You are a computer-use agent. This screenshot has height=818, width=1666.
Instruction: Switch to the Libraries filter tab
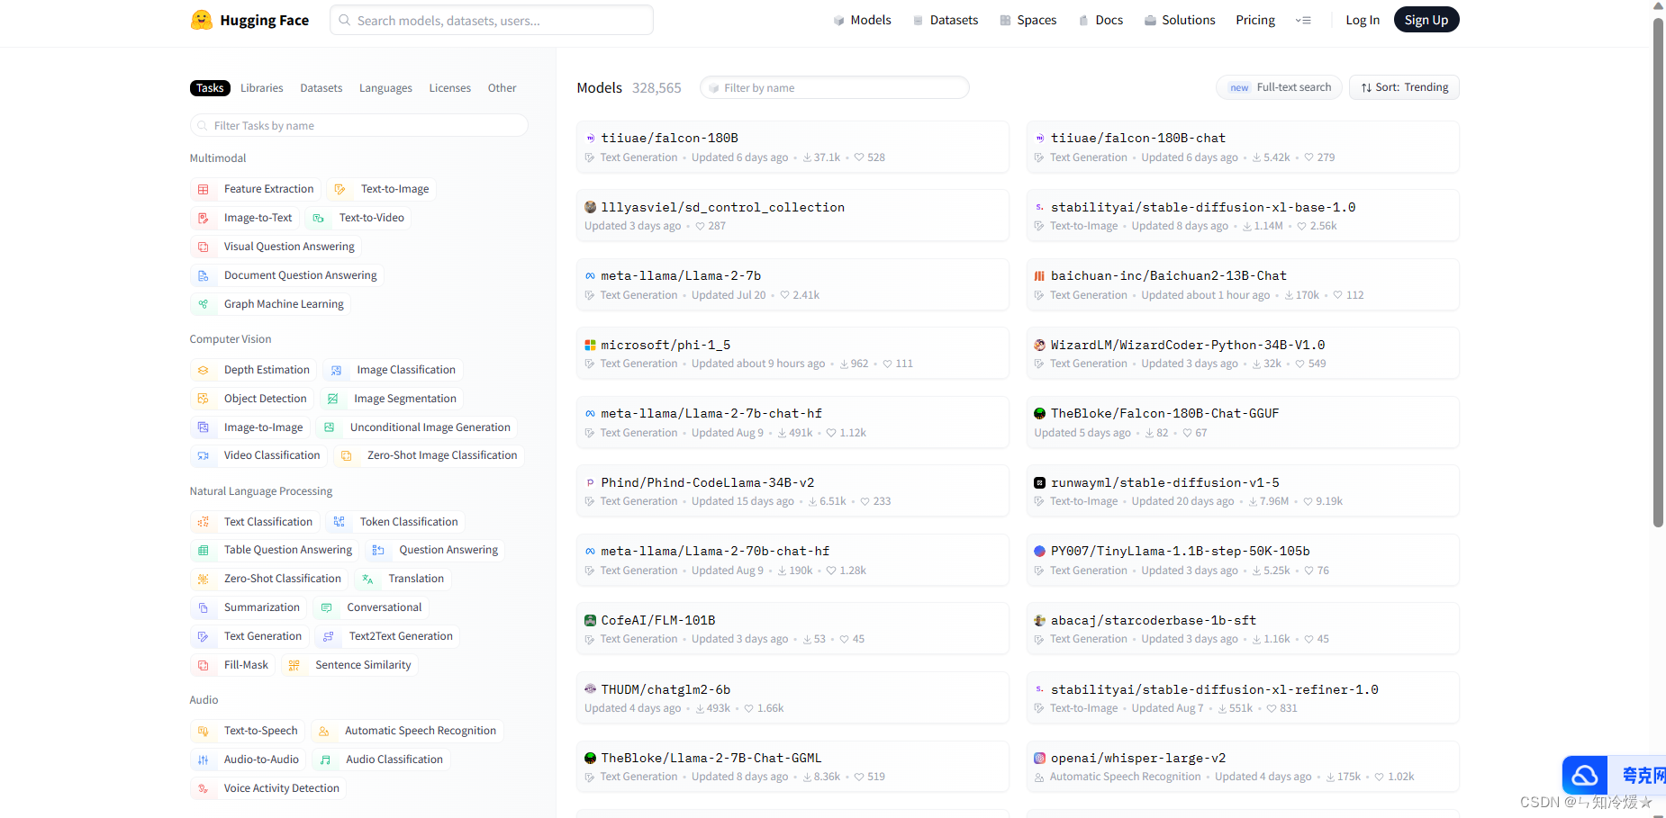(262, 88)
